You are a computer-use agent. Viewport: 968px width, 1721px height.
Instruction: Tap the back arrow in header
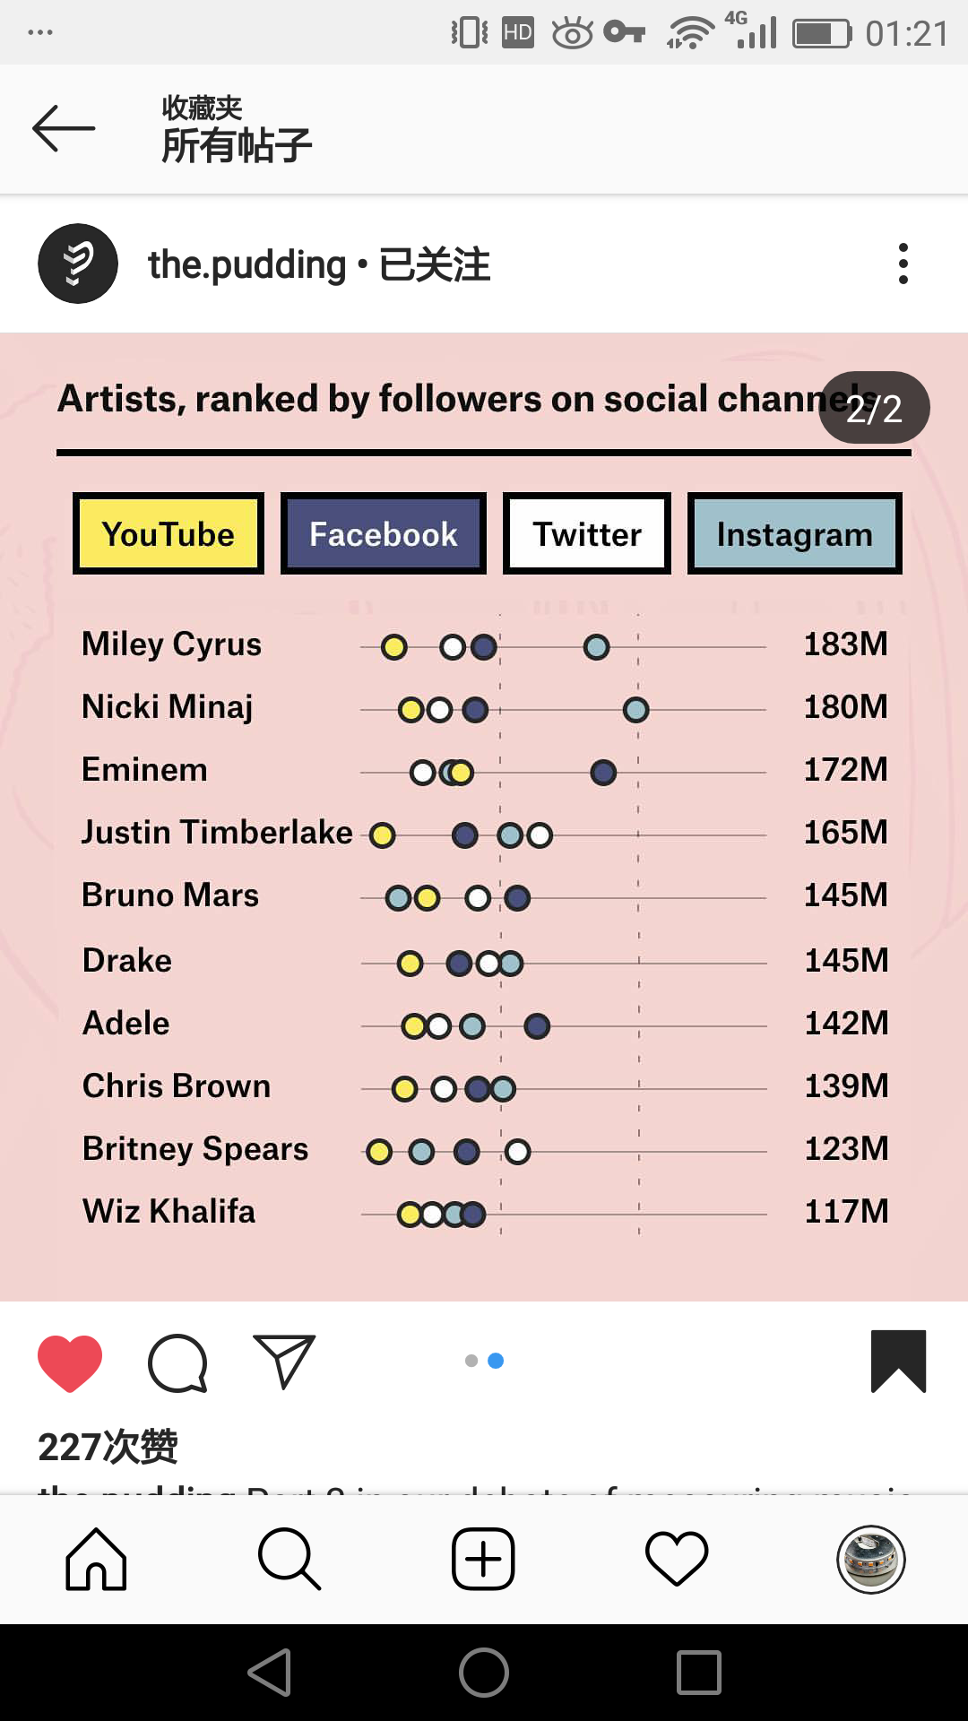[64, 128]
